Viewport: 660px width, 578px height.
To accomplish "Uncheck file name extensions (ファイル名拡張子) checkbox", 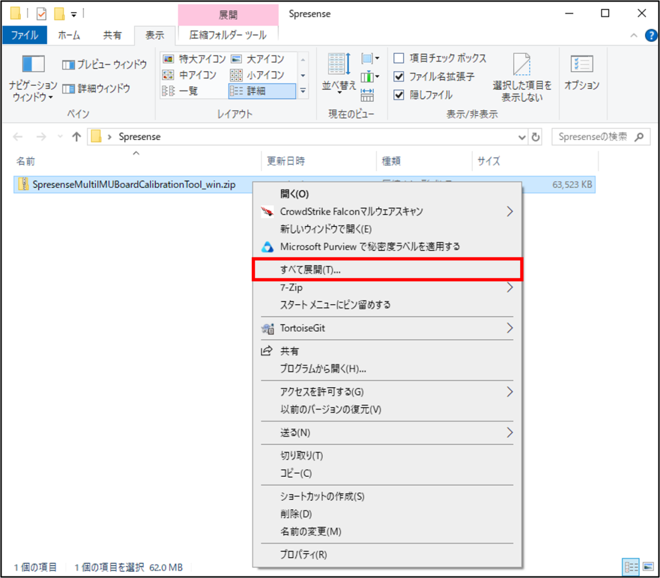I will click(x=399, y=76).
